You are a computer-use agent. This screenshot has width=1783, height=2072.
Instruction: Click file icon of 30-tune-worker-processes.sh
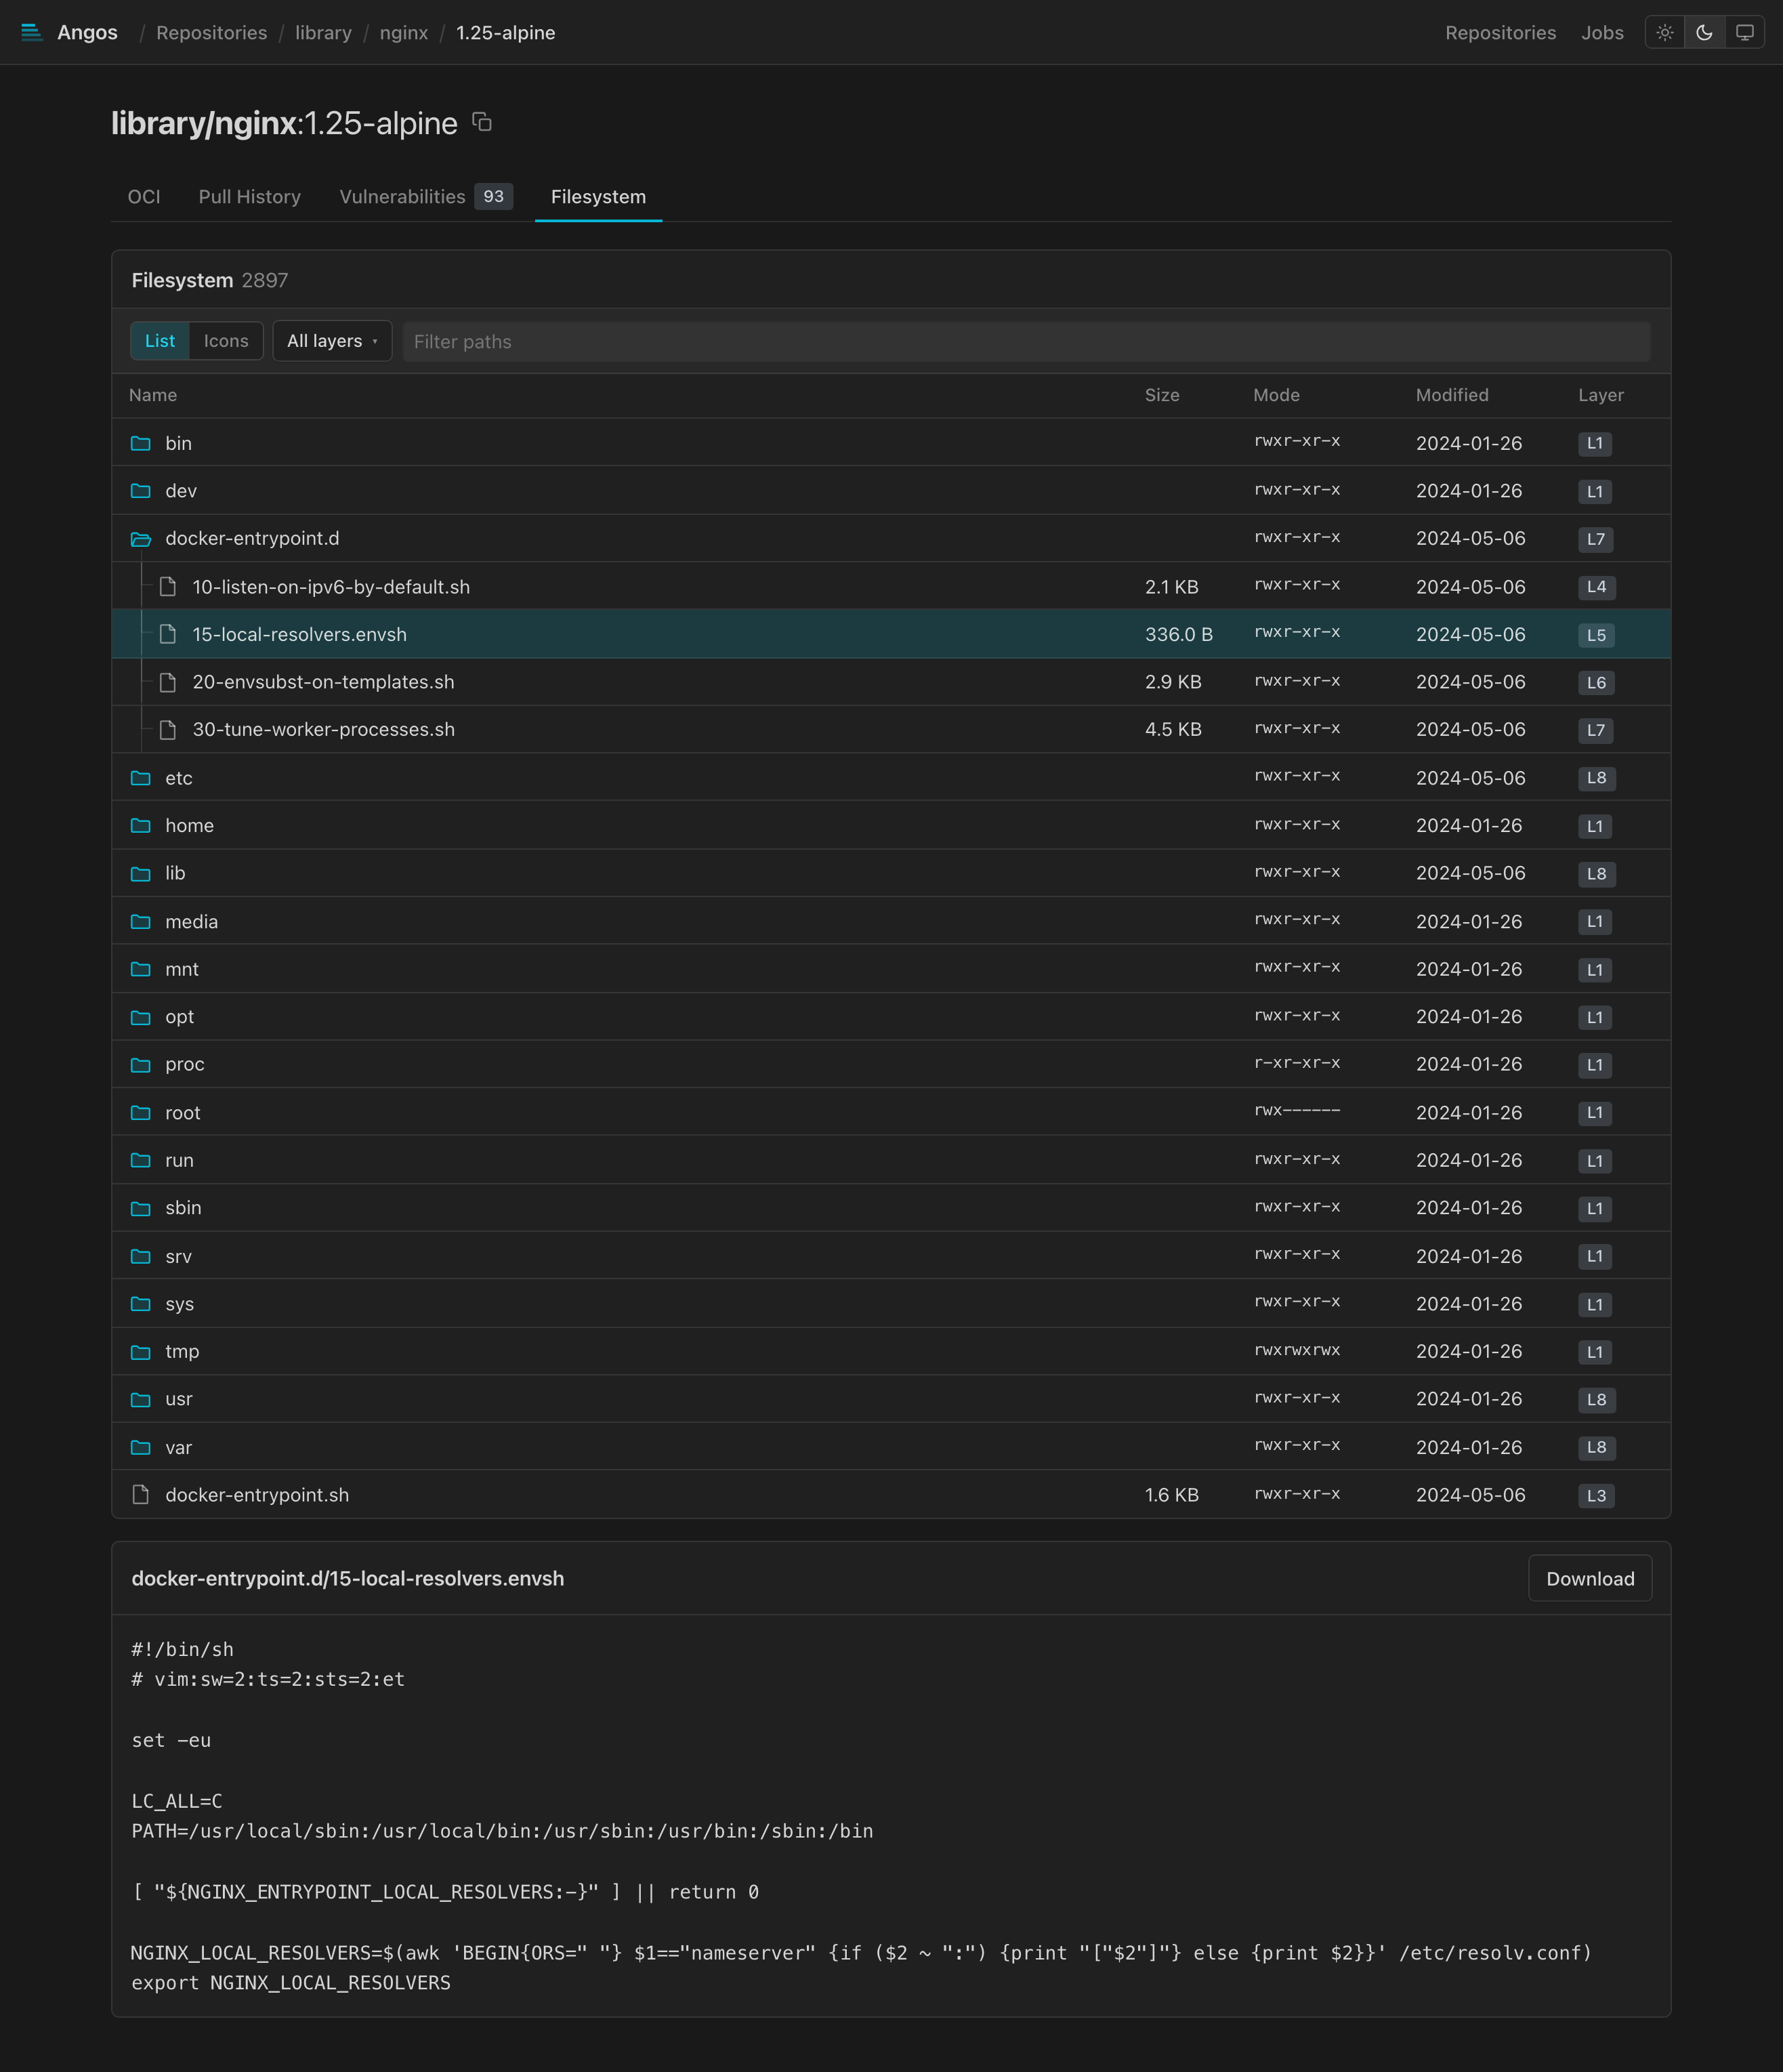pos(168,730)
